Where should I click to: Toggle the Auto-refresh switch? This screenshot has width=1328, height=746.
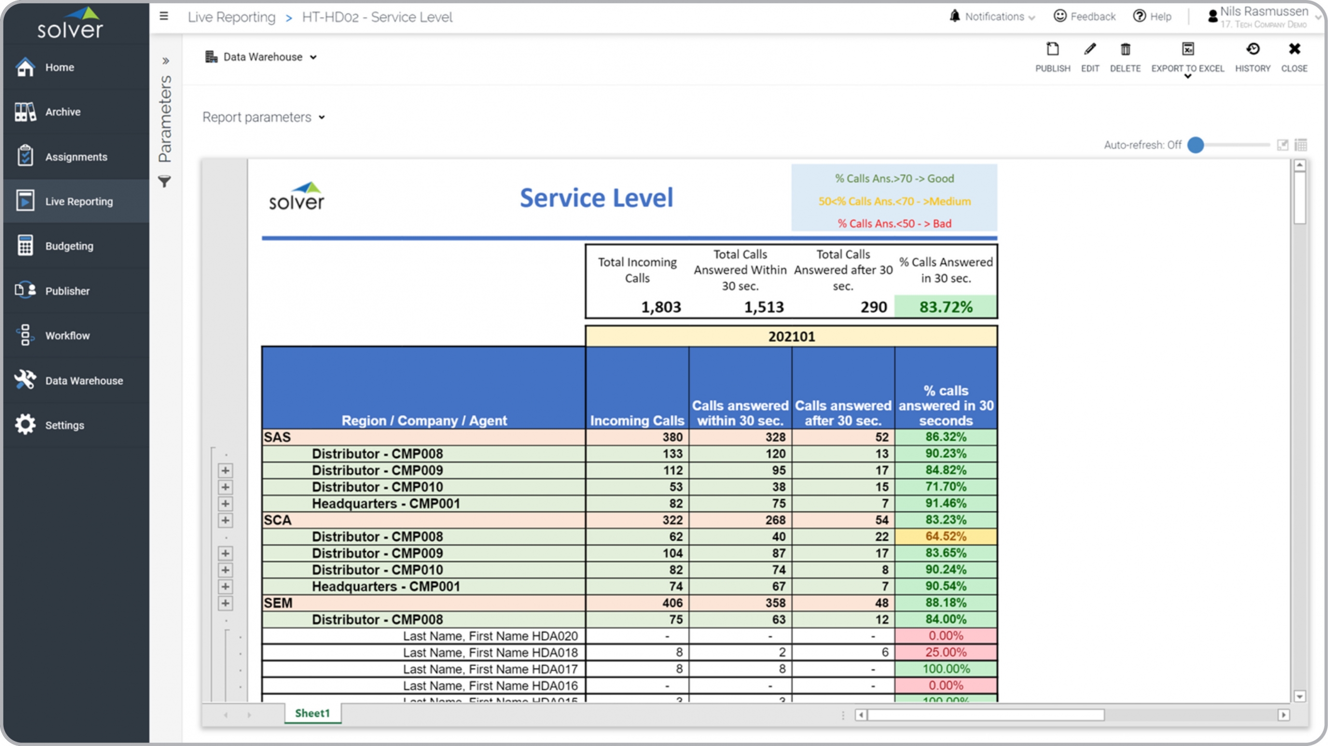[1196, 145]
